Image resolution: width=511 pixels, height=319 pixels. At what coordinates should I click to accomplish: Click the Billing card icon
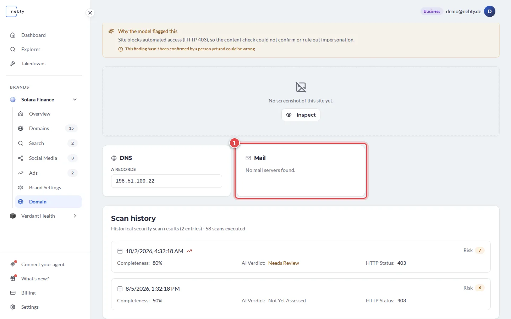[13, 293]
